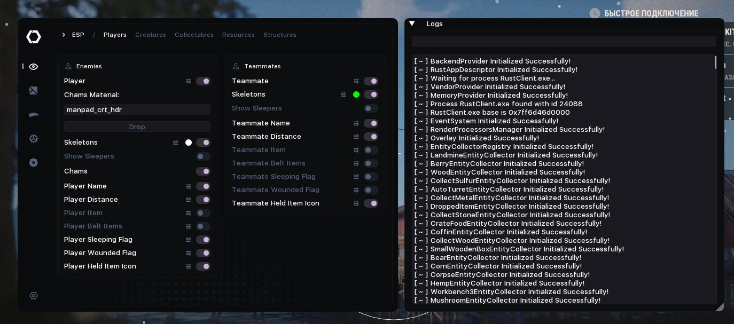
Task: Open settings sliders for Teammate Held Item Icon
Action: tap(356, 203)
